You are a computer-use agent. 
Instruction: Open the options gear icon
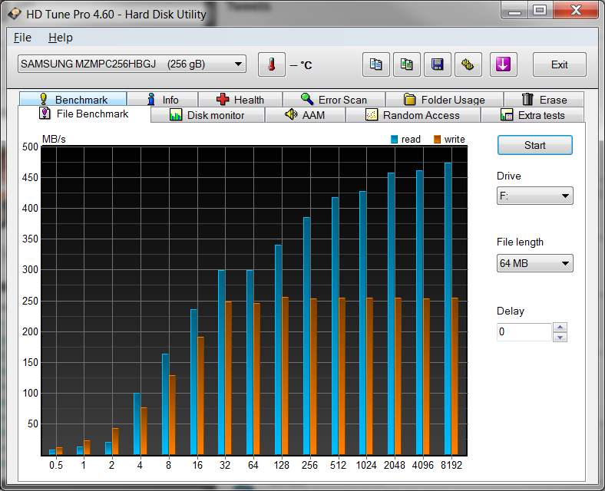[x=468, y=64]
